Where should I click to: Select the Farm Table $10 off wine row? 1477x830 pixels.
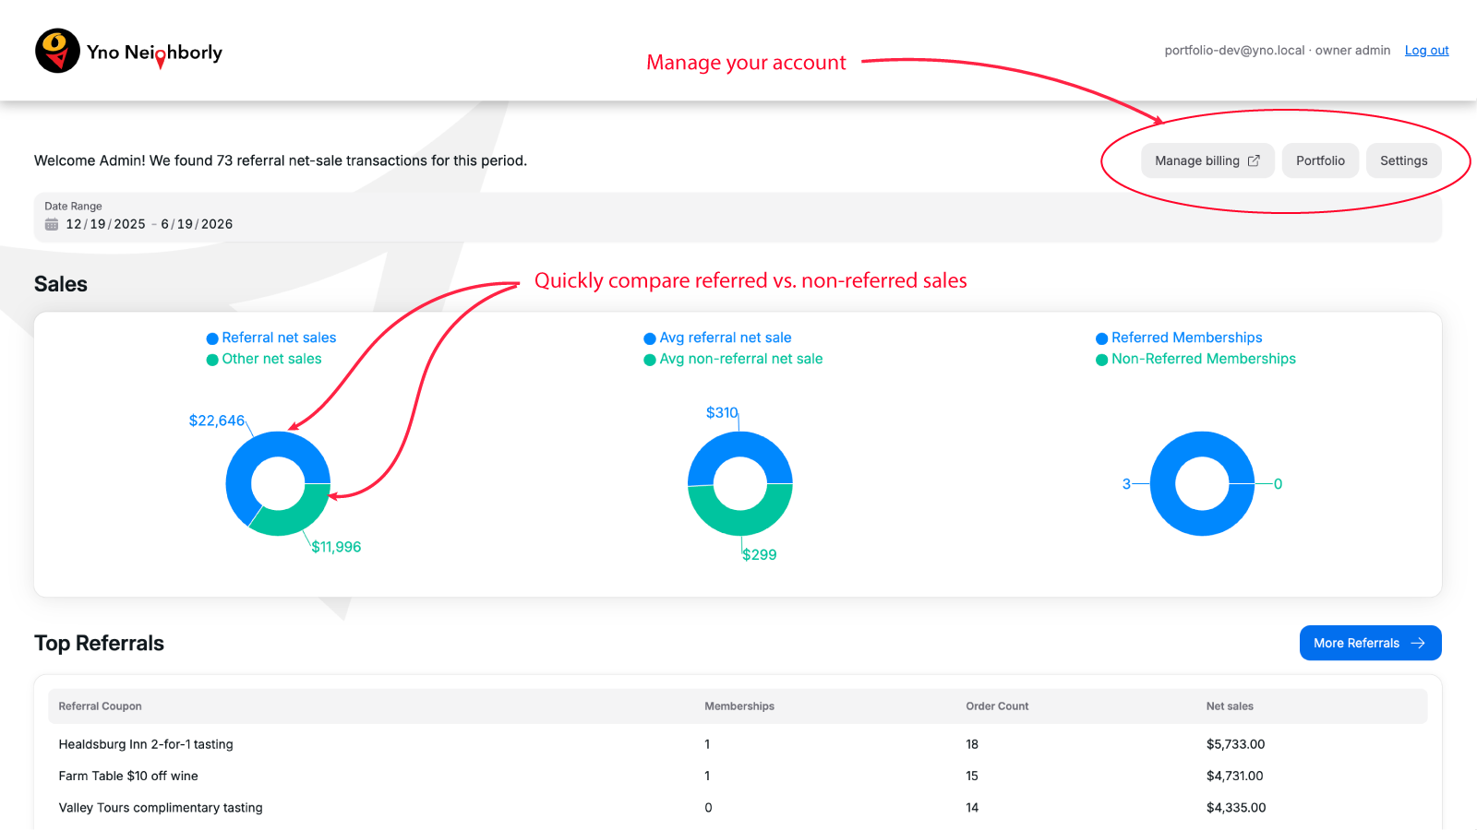738,776
